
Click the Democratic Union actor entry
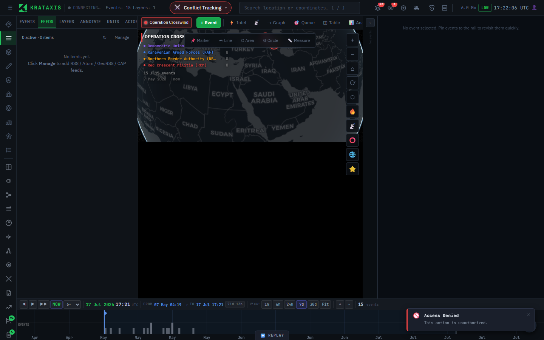click(165, 46)
